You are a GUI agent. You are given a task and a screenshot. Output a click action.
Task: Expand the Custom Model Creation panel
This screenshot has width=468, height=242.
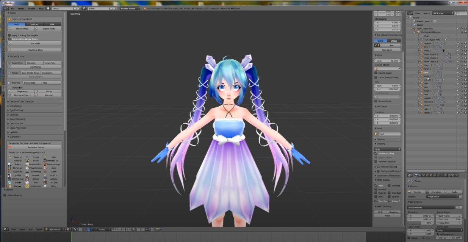tap(21, 101)
